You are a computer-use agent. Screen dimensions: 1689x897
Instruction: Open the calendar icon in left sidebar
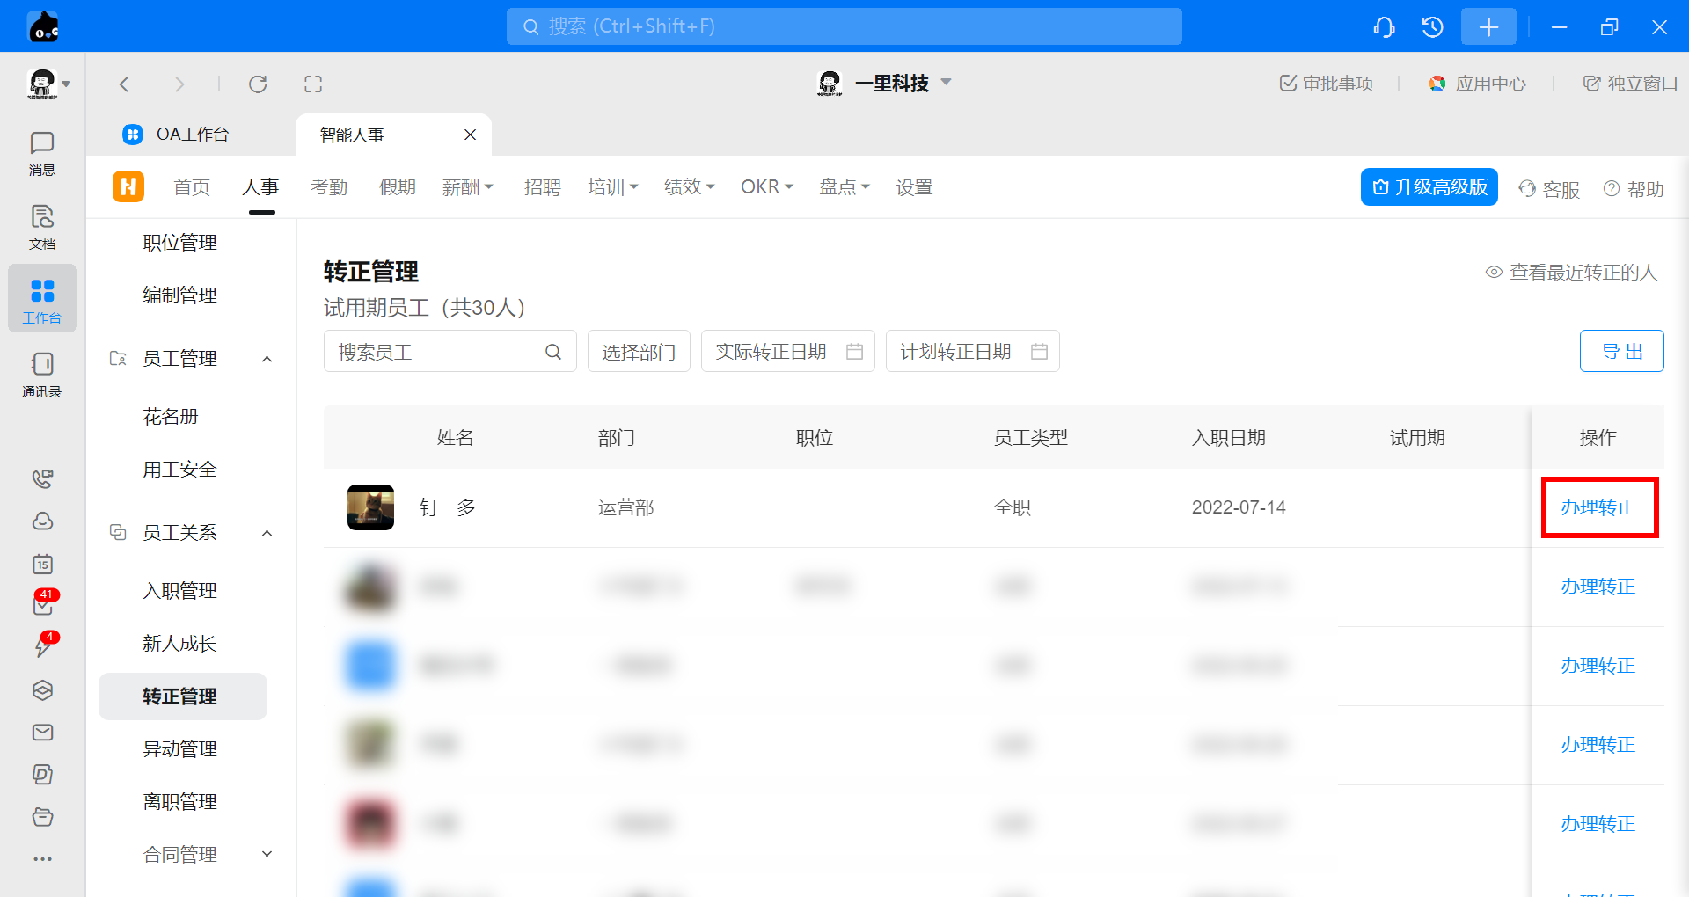point(42,564)
